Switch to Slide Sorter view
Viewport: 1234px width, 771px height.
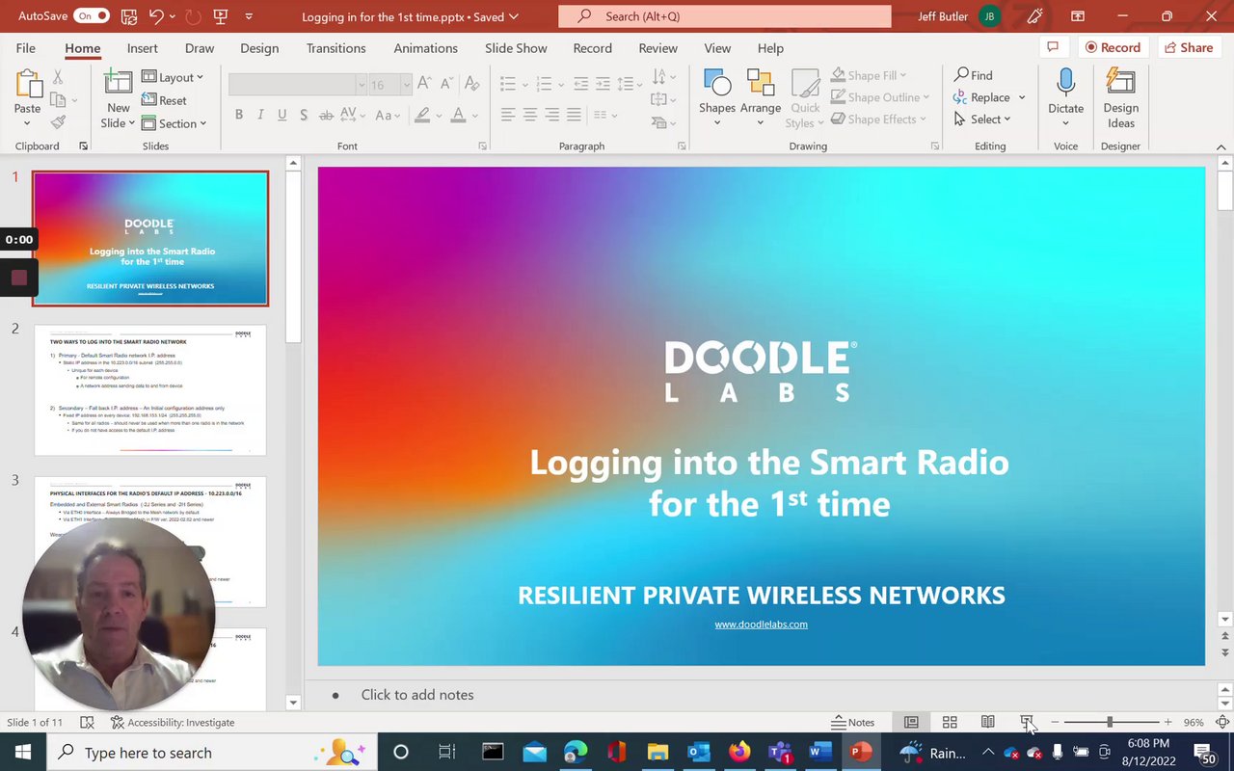[950, 722]
